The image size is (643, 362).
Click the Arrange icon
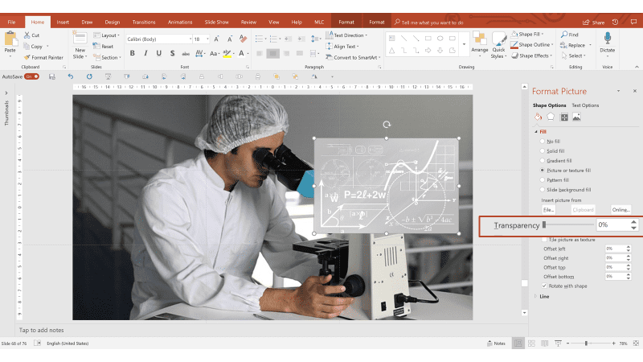479,39
